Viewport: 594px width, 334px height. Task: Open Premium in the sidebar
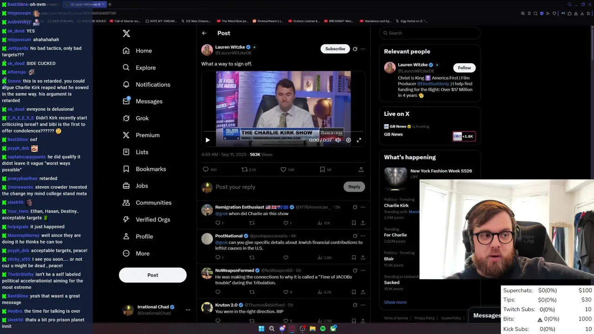coord(141,135)
